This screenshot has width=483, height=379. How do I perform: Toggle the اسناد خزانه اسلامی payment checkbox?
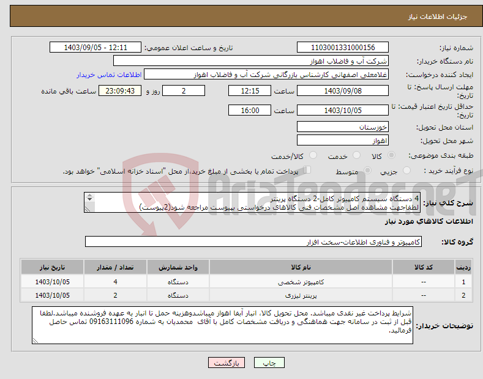click(307, 170)
